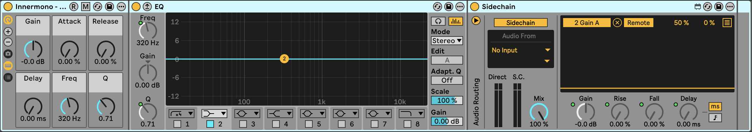
Task: Click the hot-swap icon on the EQ device
Action: [437, 7]
